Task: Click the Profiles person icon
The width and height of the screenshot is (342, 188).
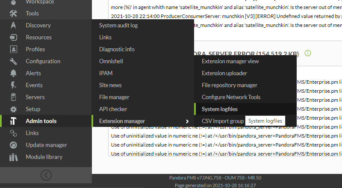Action: pos(14,49)
